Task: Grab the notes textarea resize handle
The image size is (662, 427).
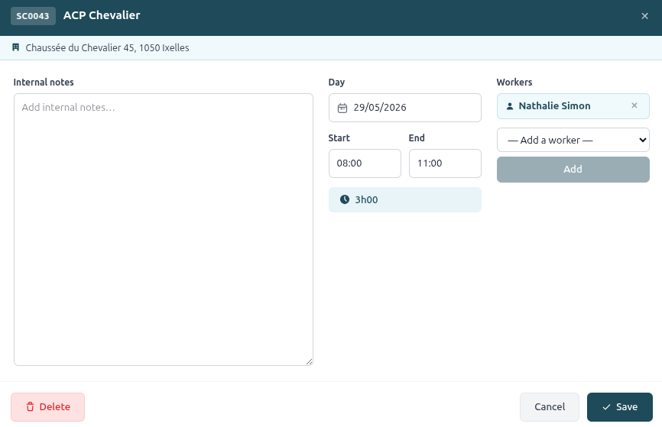Action: coord(309,361)
